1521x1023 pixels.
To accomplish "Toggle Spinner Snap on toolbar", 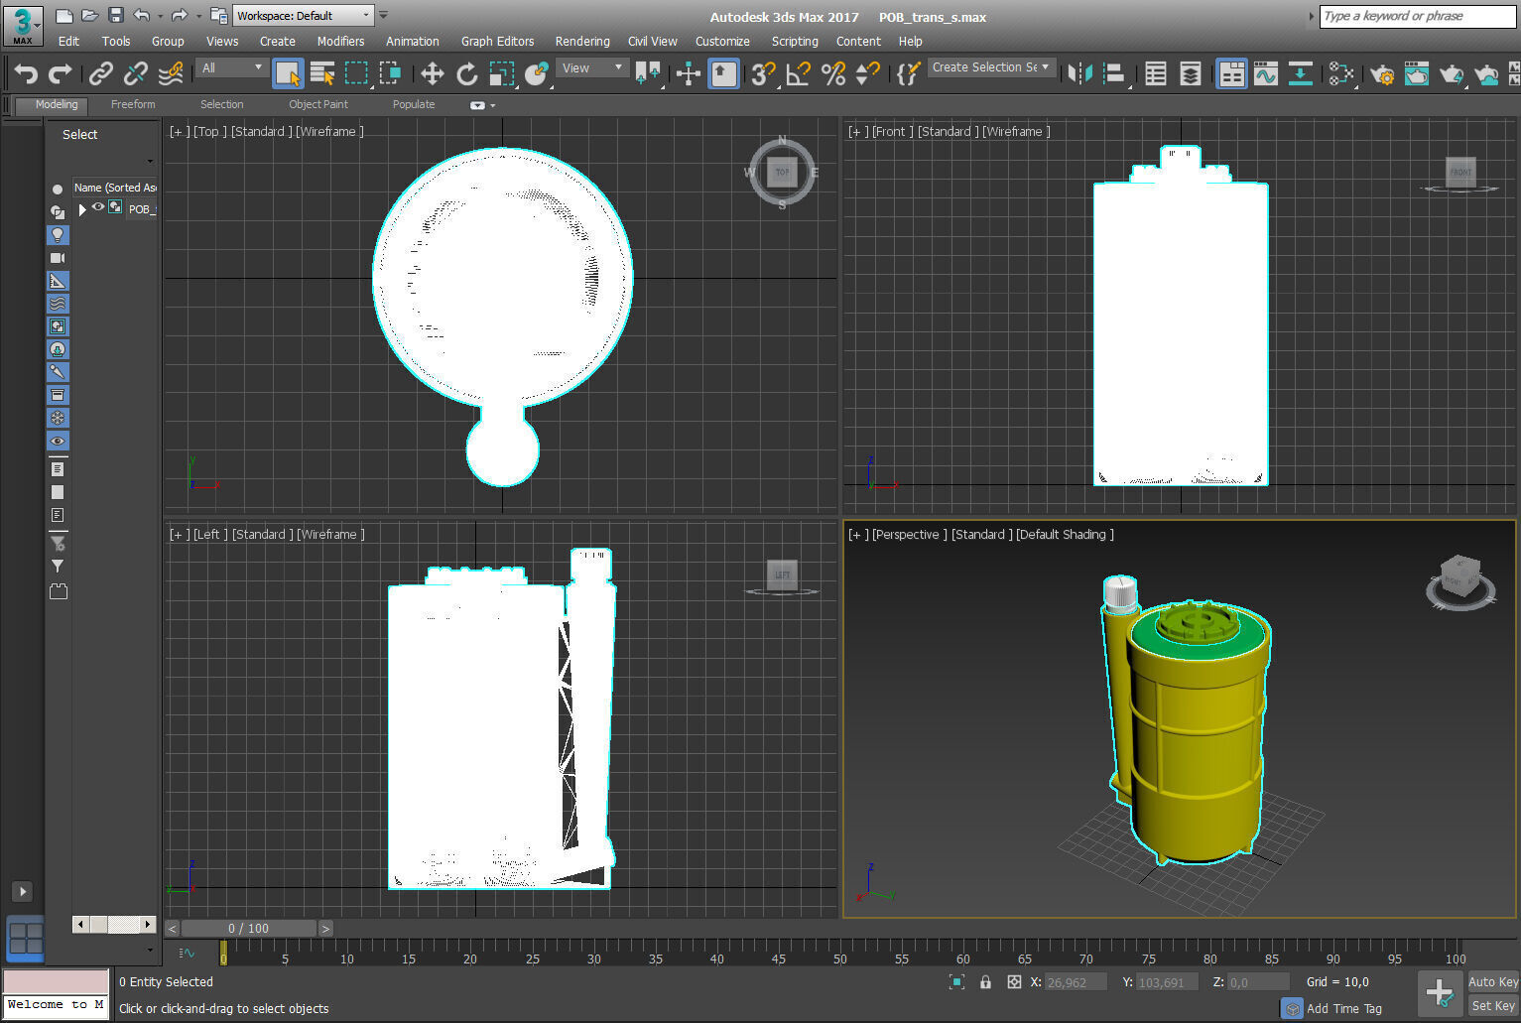I will [867, 73].
